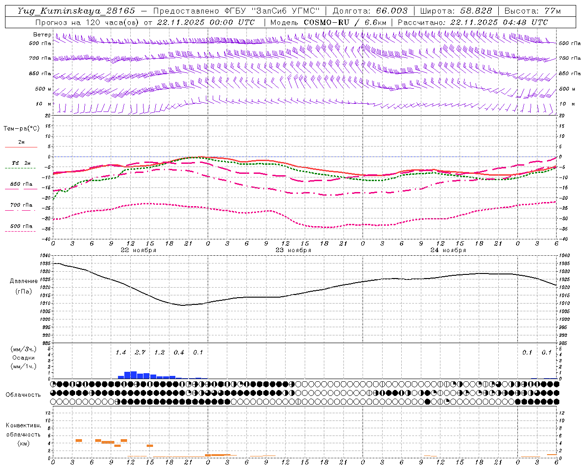This screenshot has width=583, height=466.
Task: Click the left '700 гПа' wind level label
Action: click(x=40, y=58)
